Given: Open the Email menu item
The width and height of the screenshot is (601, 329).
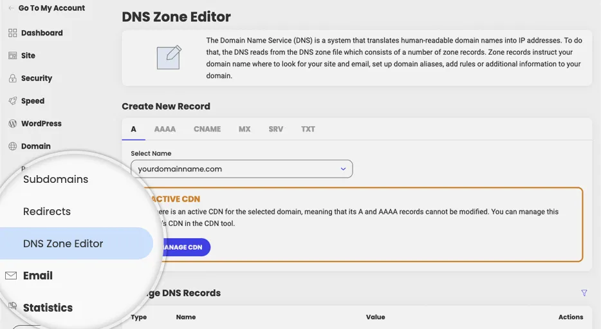Looking at the screenshot, I should (37, 276).
